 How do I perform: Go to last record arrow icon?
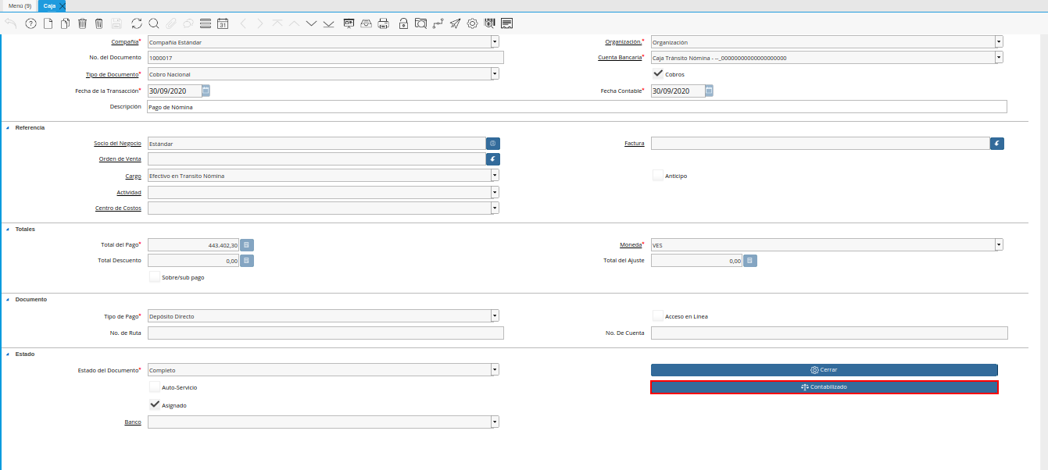[328, 23]
